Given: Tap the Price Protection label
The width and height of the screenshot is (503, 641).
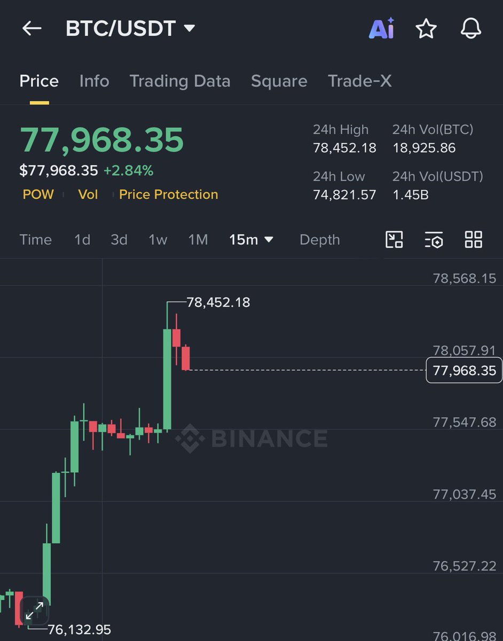Looking at the screenshot, I should click(168, 194).
